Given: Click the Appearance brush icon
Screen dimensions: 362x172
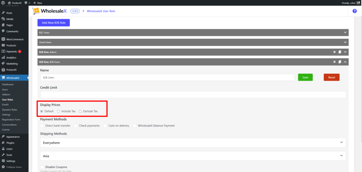Looking at the screenshot, I should [x=3, y=136].
